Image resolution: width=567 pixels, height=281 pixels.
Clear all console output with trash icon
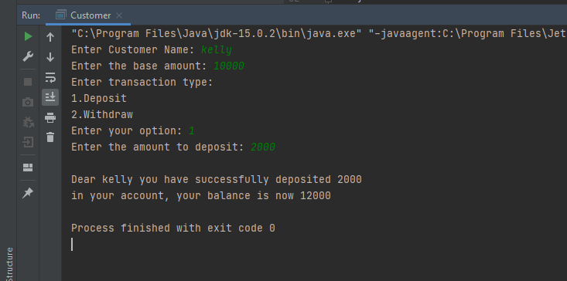point(50,137)
